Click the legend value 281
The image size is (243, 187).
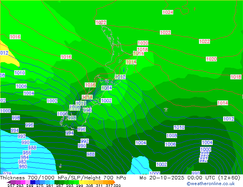tap(49, 185)
